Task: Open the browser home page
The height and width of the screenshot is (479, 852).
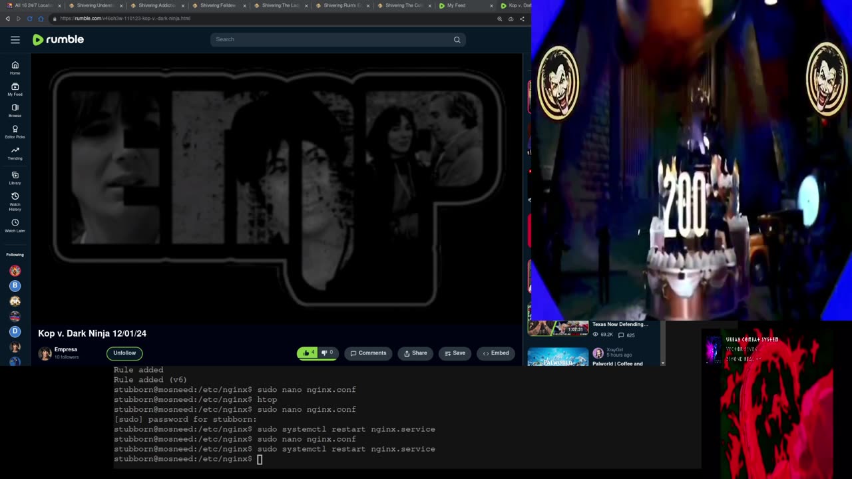Action: click(x=41, y=19)
